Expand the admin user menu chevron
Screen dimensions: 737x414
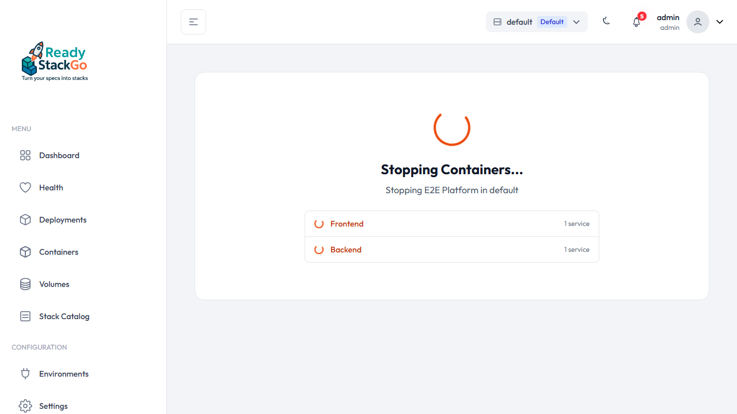pos(720,22)
